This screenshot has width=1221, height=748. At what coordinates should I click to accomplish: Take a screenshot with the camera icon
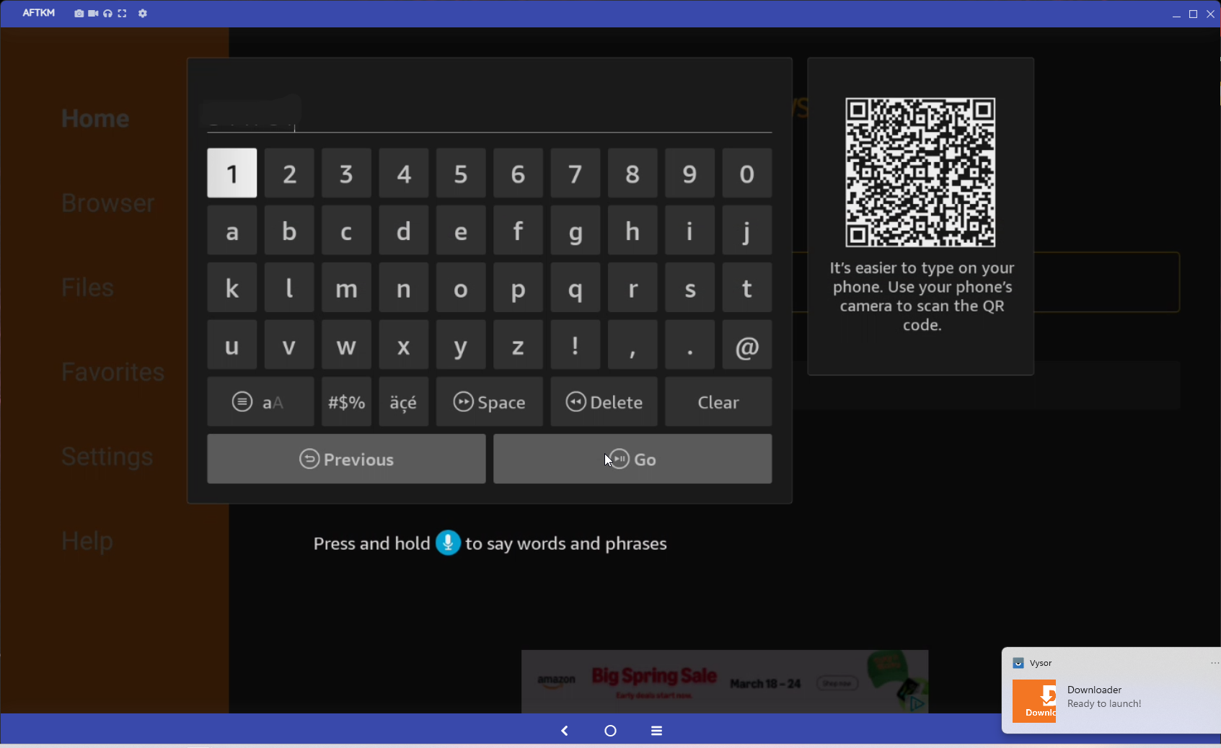click(x=79, y=14)
